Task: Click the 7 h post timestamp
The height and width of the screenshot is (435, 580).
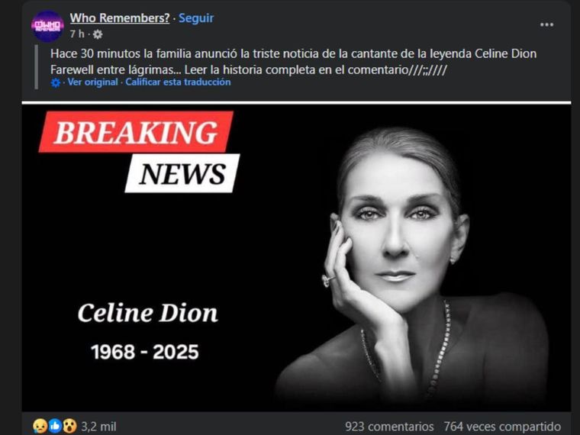Action: tap(77, 34)
